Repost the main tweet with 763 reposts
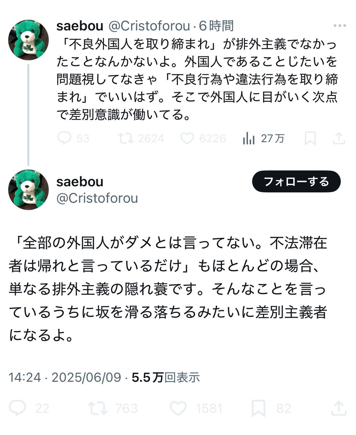The image size is (356, 435). (x=98, y=409)
